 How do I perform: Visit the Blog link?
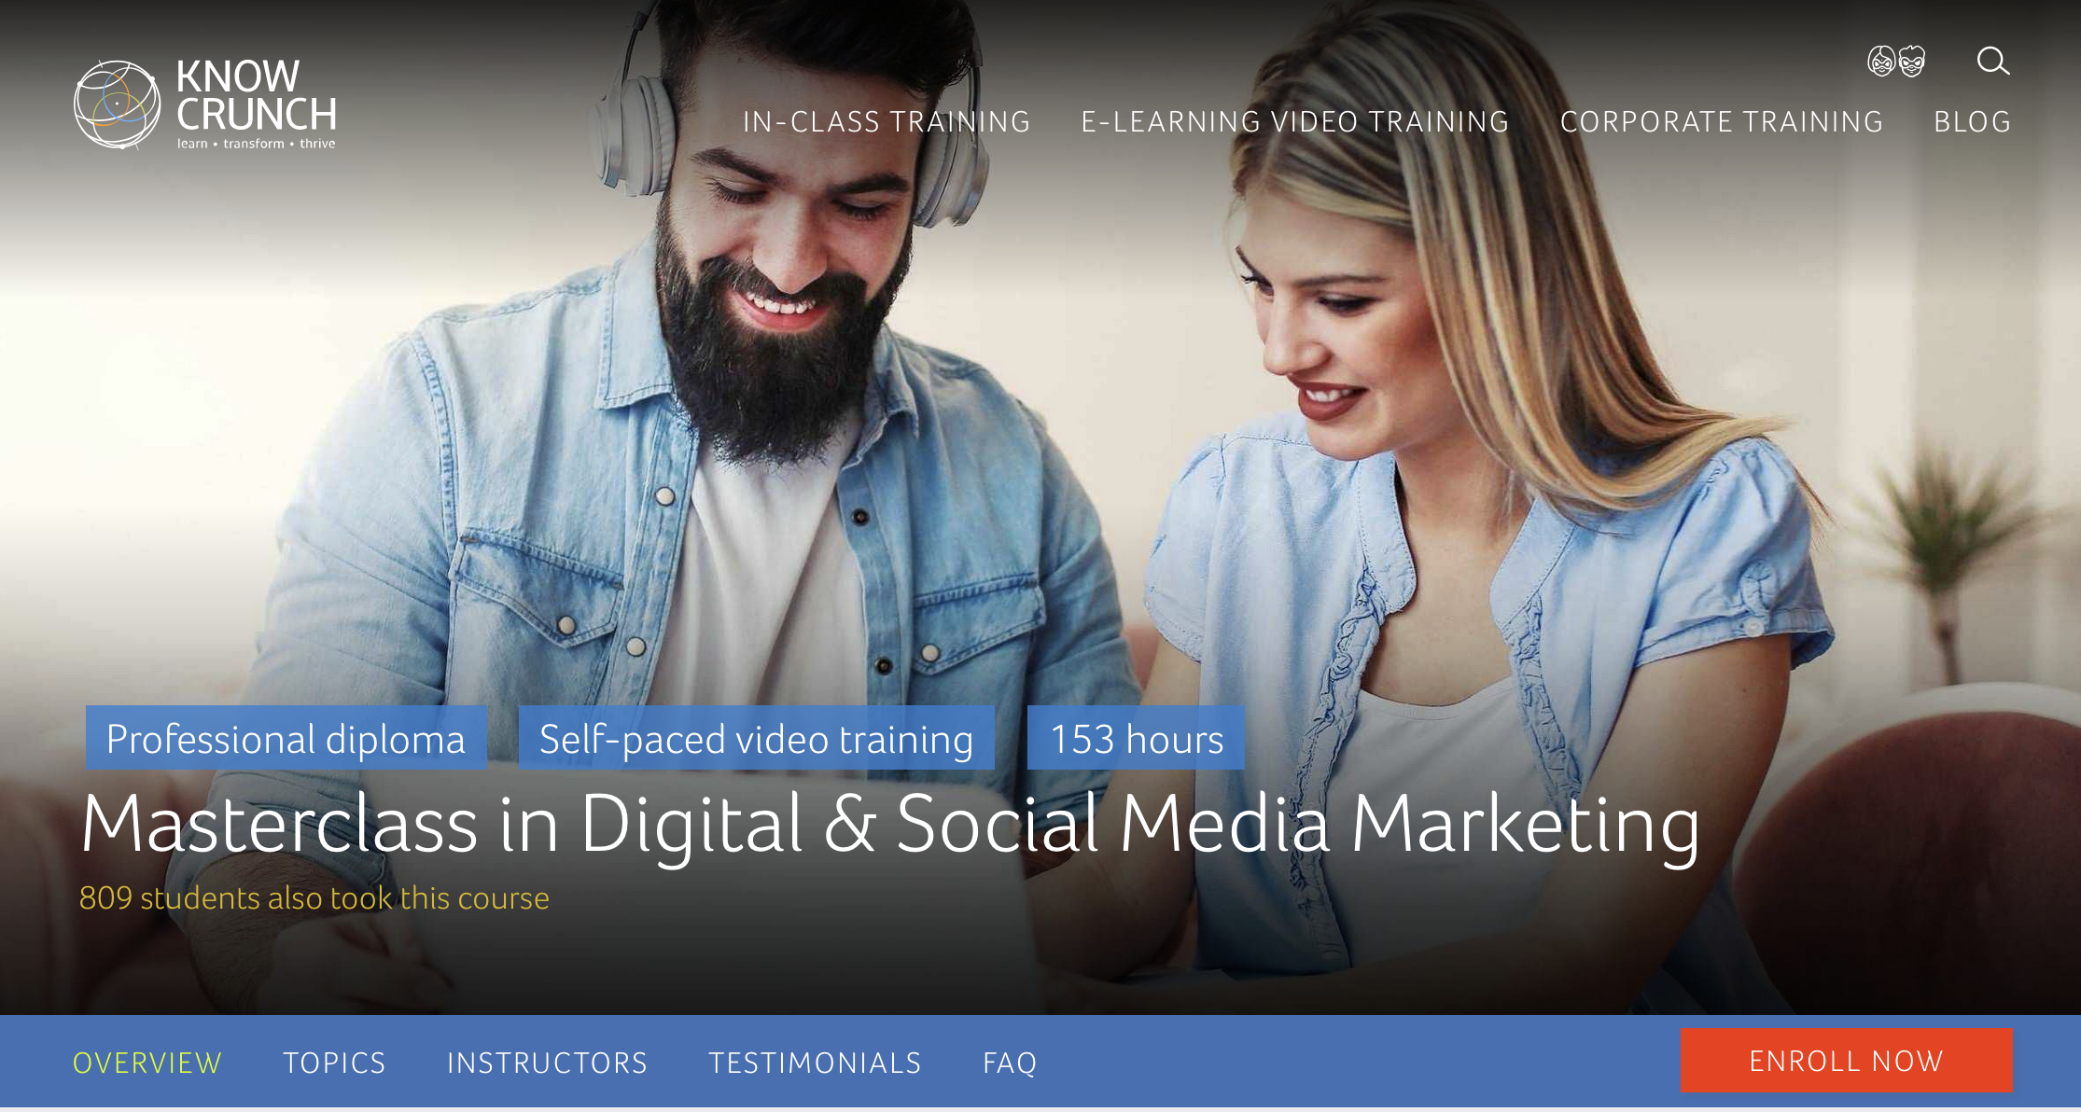point(1972,122)
